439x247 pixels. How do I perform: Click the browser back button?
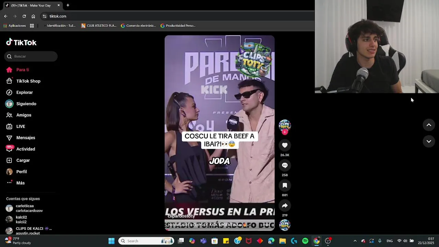(x=5, y=16)
